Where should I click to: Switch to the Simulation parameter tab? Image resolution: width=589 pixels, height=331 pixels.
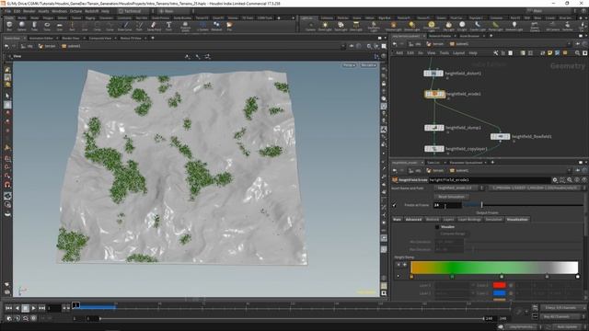coord(493,219)
